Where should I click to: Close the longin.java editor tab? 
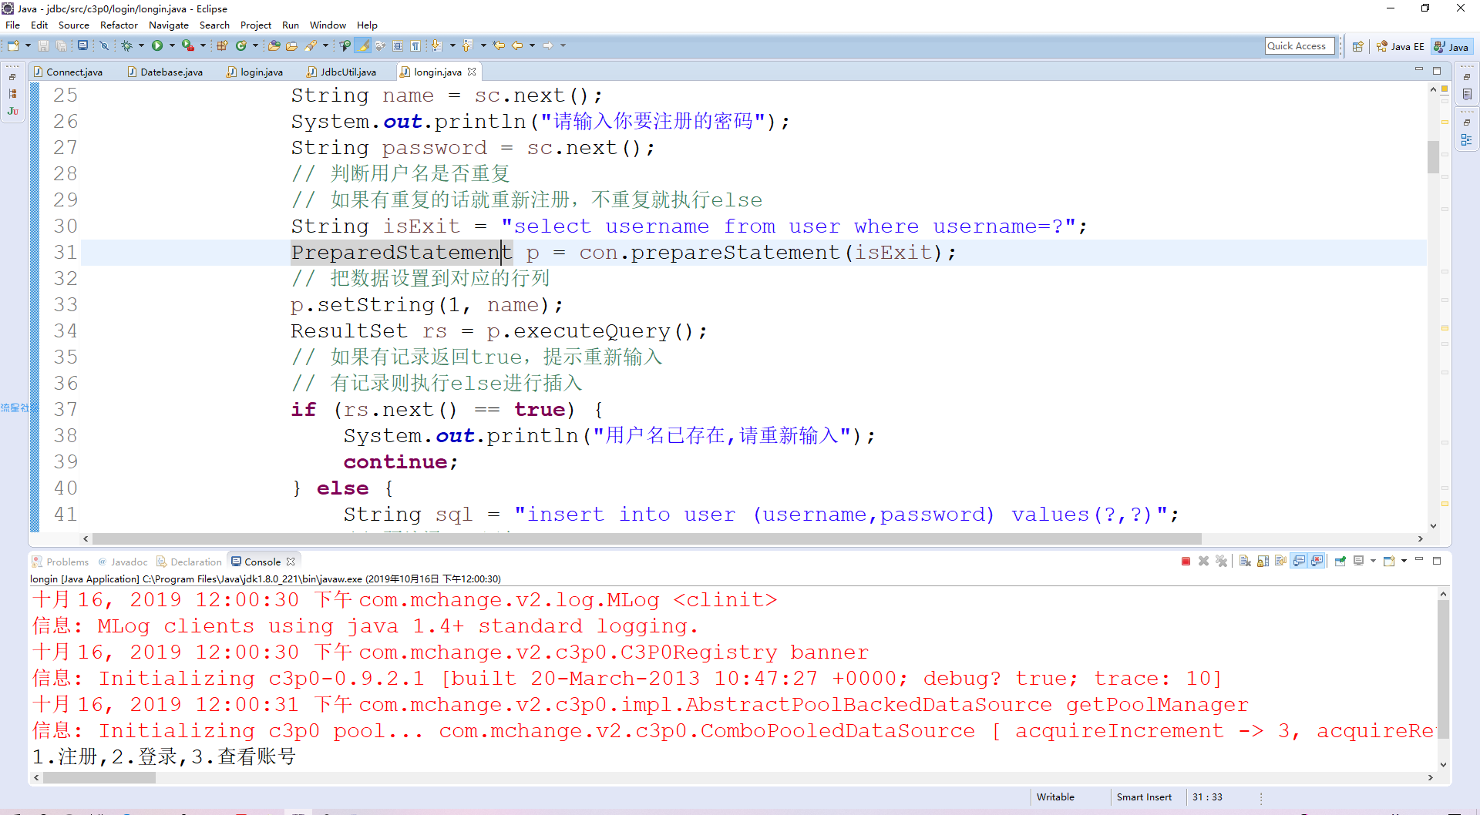coord(472,72)
